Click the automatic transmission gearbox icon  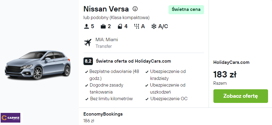point(137,26)
